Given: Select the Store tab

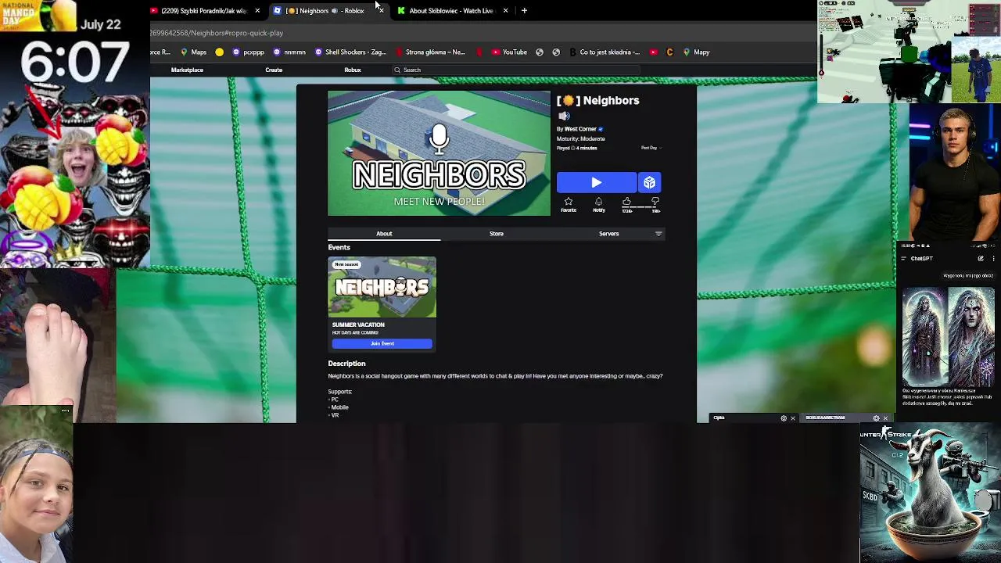Looking at the screenshot, I should pos(497,234).
